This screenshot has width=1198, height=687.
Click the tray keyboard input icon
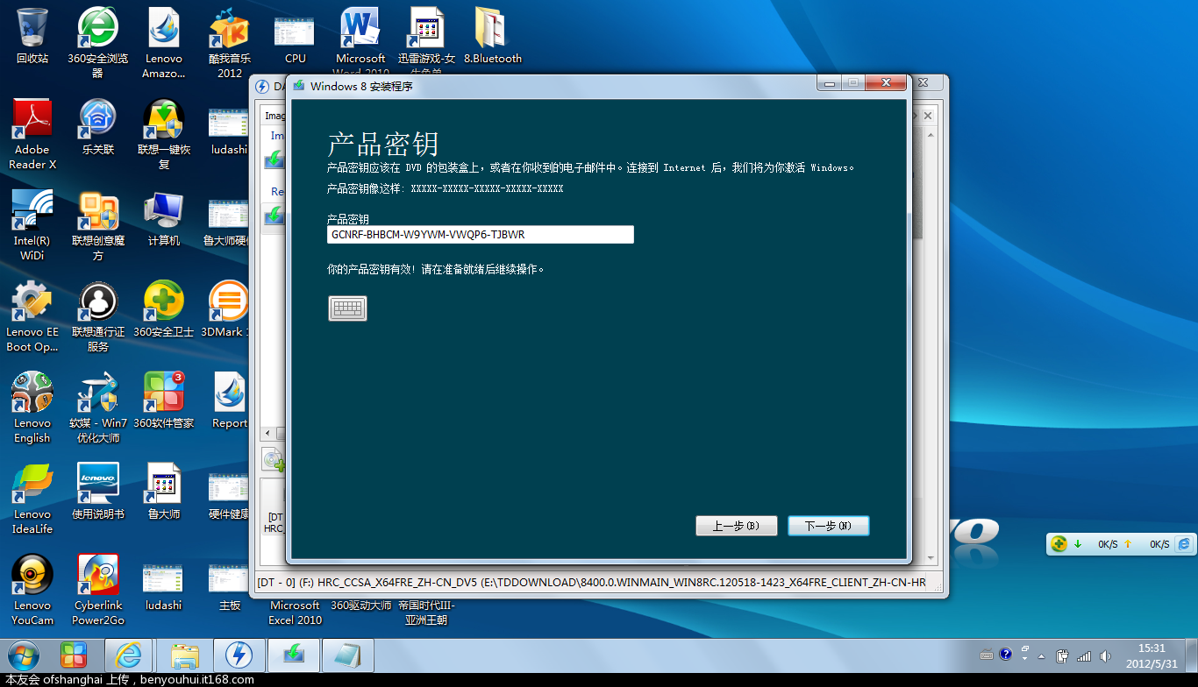[986, 655]
